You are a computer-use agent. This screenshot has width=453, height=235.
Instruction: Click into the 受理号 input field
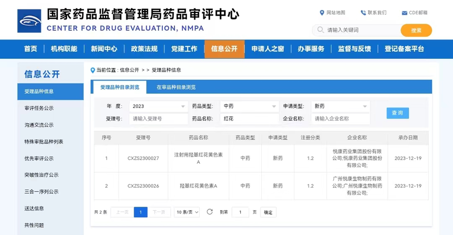(158, 119)
